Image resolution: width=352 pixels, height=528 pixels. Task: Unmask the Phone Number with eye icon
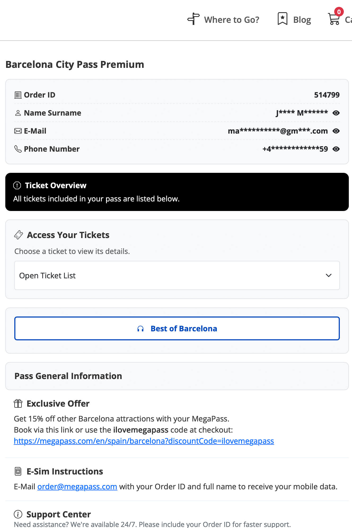(336, 149)
